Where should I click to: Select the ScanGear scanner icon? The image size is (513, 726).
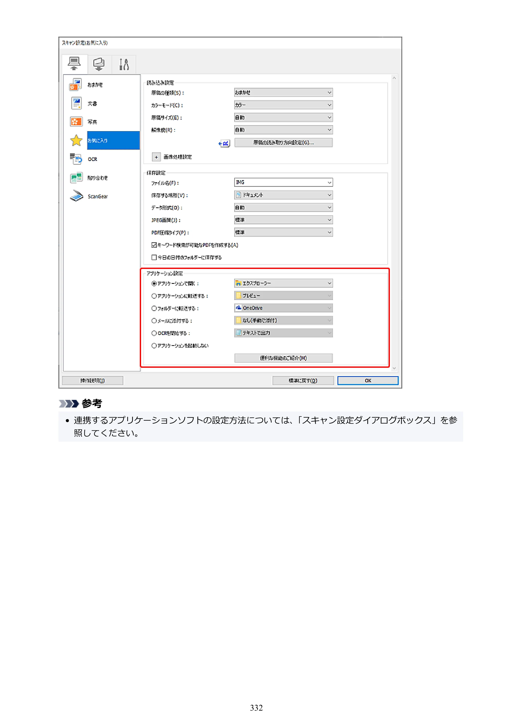(x=76, y=196)
